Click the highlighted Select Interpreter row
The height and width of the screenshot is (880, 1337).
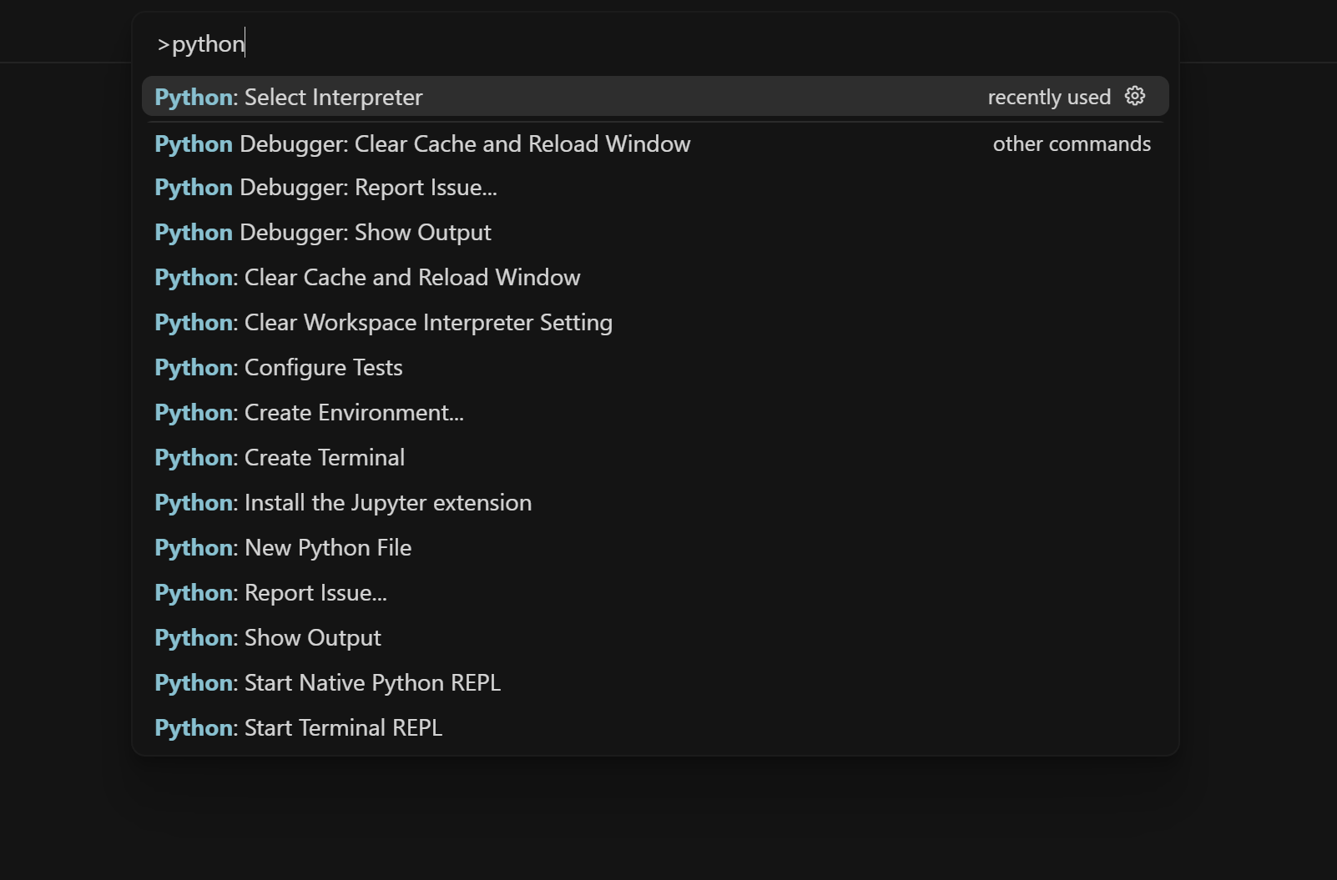584,97
